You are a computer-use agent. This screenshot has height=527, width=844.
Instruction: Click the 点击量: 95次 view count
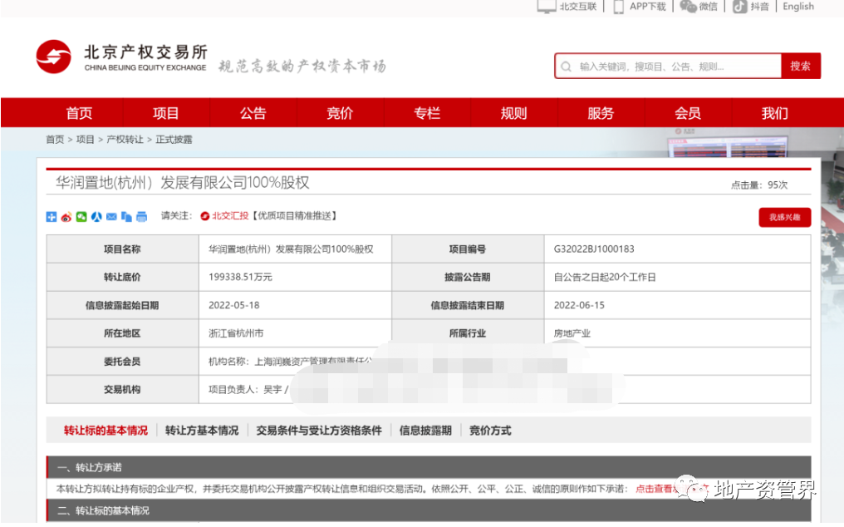759,185
